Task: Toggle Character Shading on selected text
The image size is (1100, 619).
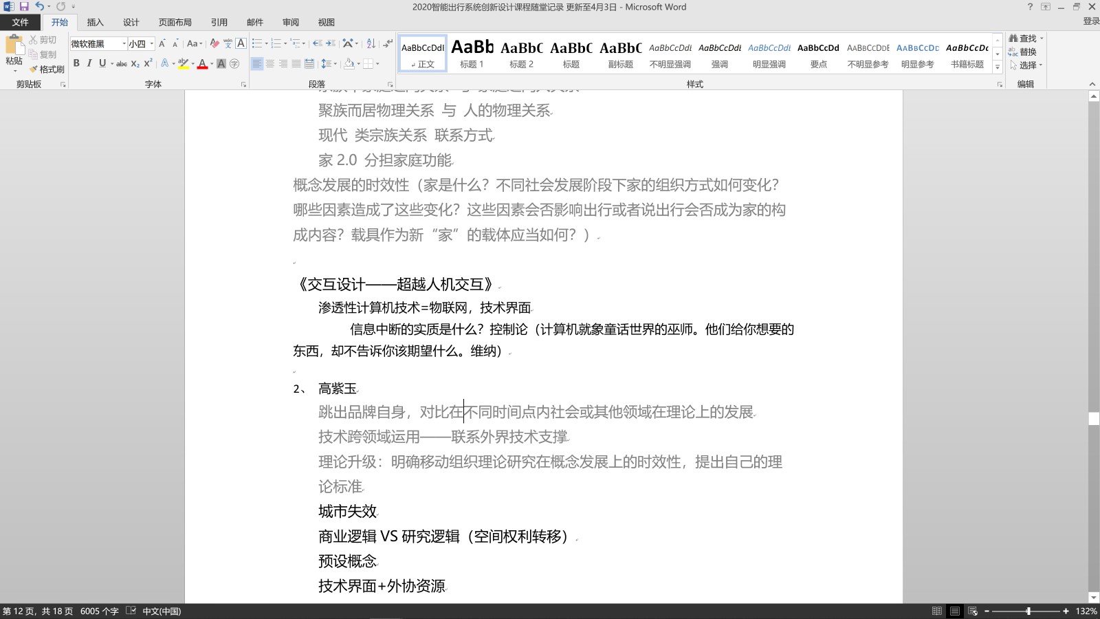Action: tap(221, 64)
